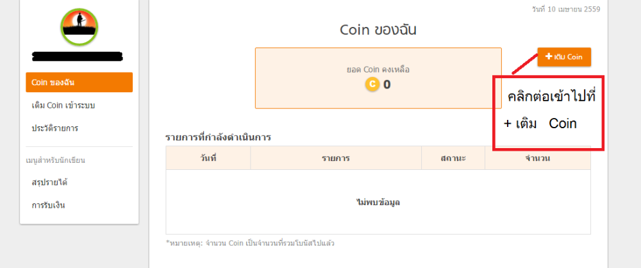Click the ไม่พบข้อมูล empty table message

tap(378, 202)
